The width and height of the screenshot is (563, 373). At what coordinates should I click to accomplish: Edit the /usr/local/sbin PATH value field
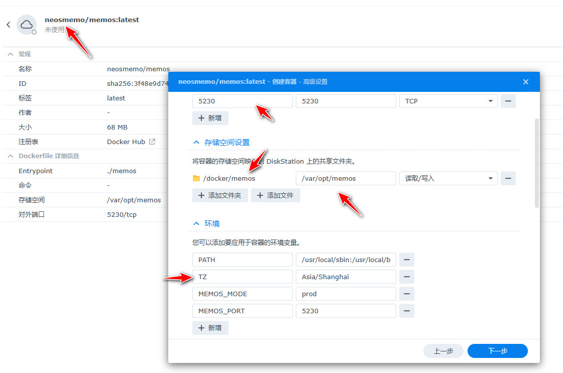[346, 260]
